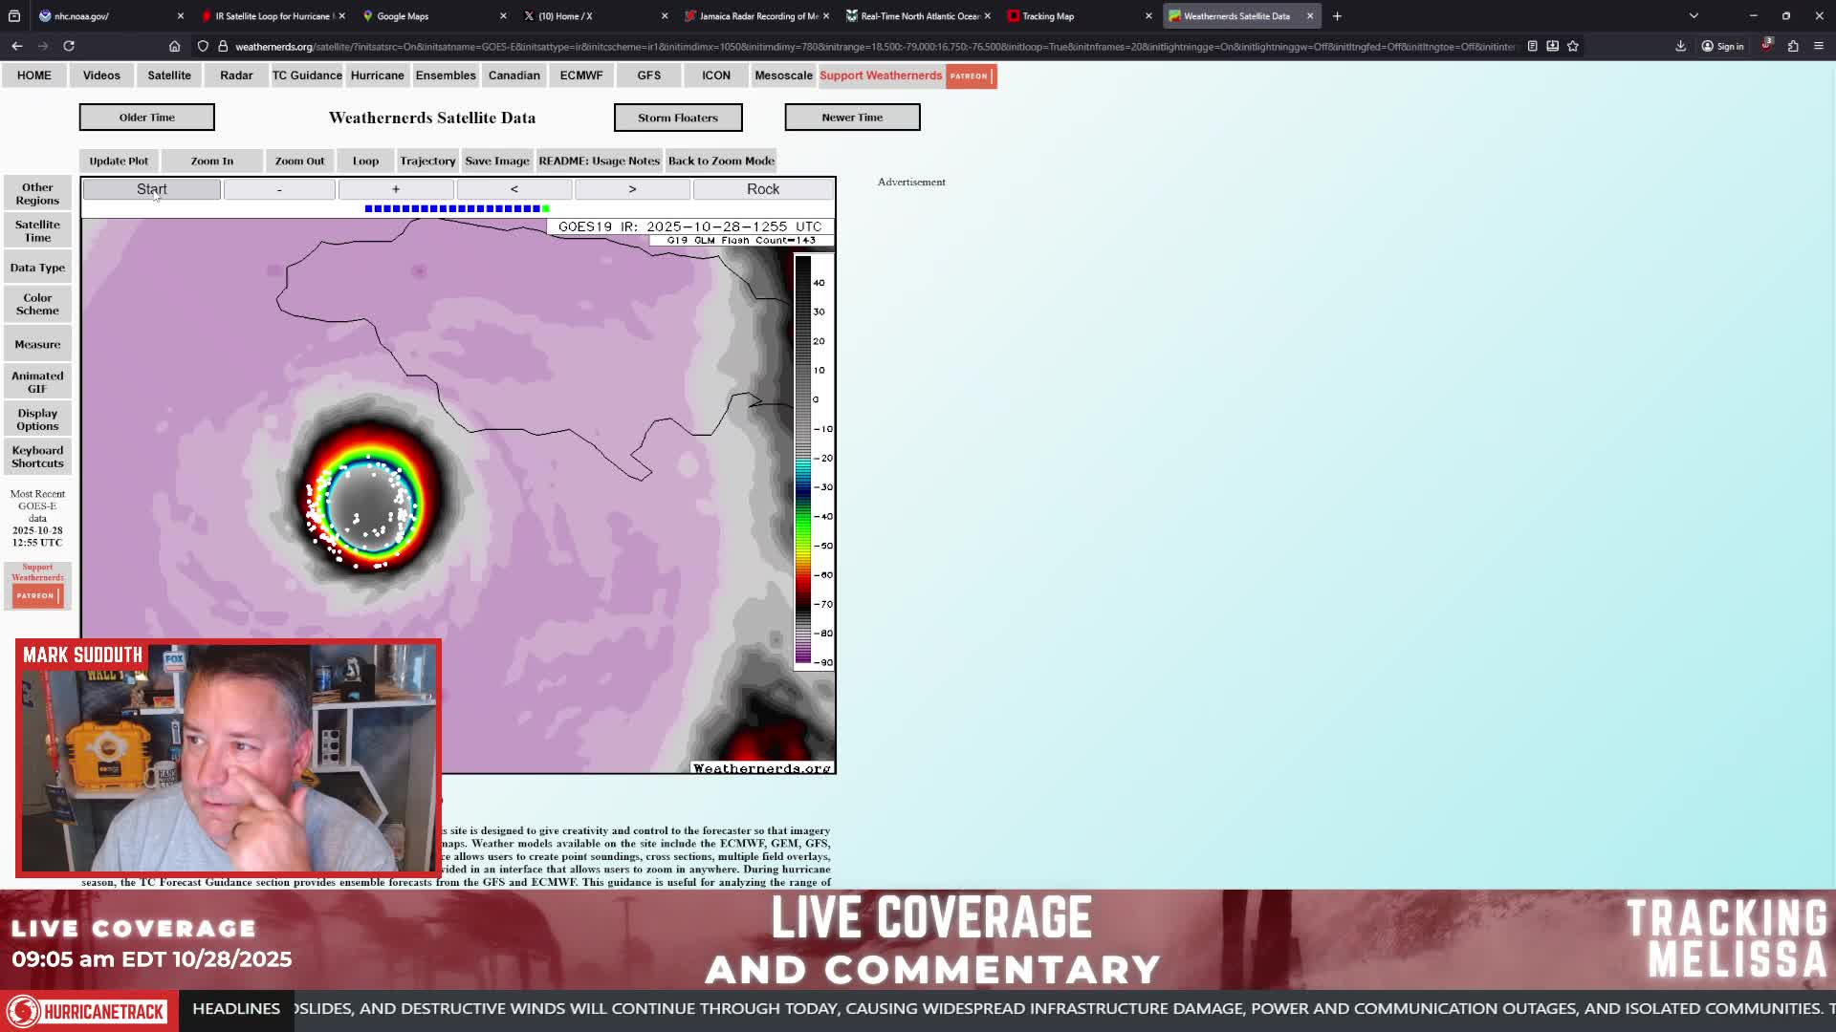Bookmark this page with the star icon
The width and height of the screenshot is (1836, 1032).
(1573, 46)
